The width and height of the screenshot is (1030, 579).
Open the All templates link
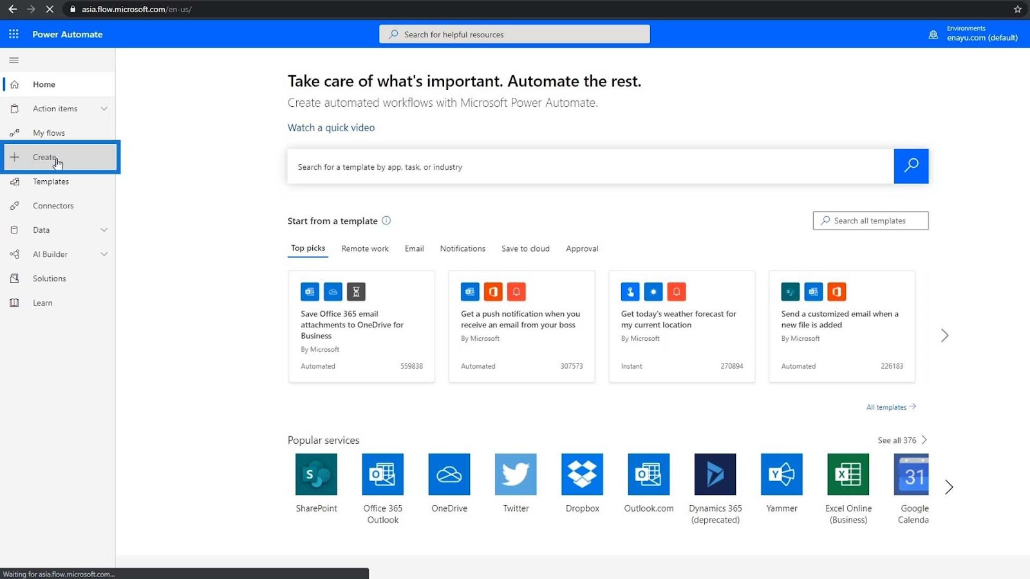point(891,407)
